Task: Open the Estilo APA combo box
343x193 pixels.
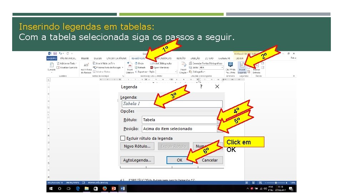Action: 211,68
